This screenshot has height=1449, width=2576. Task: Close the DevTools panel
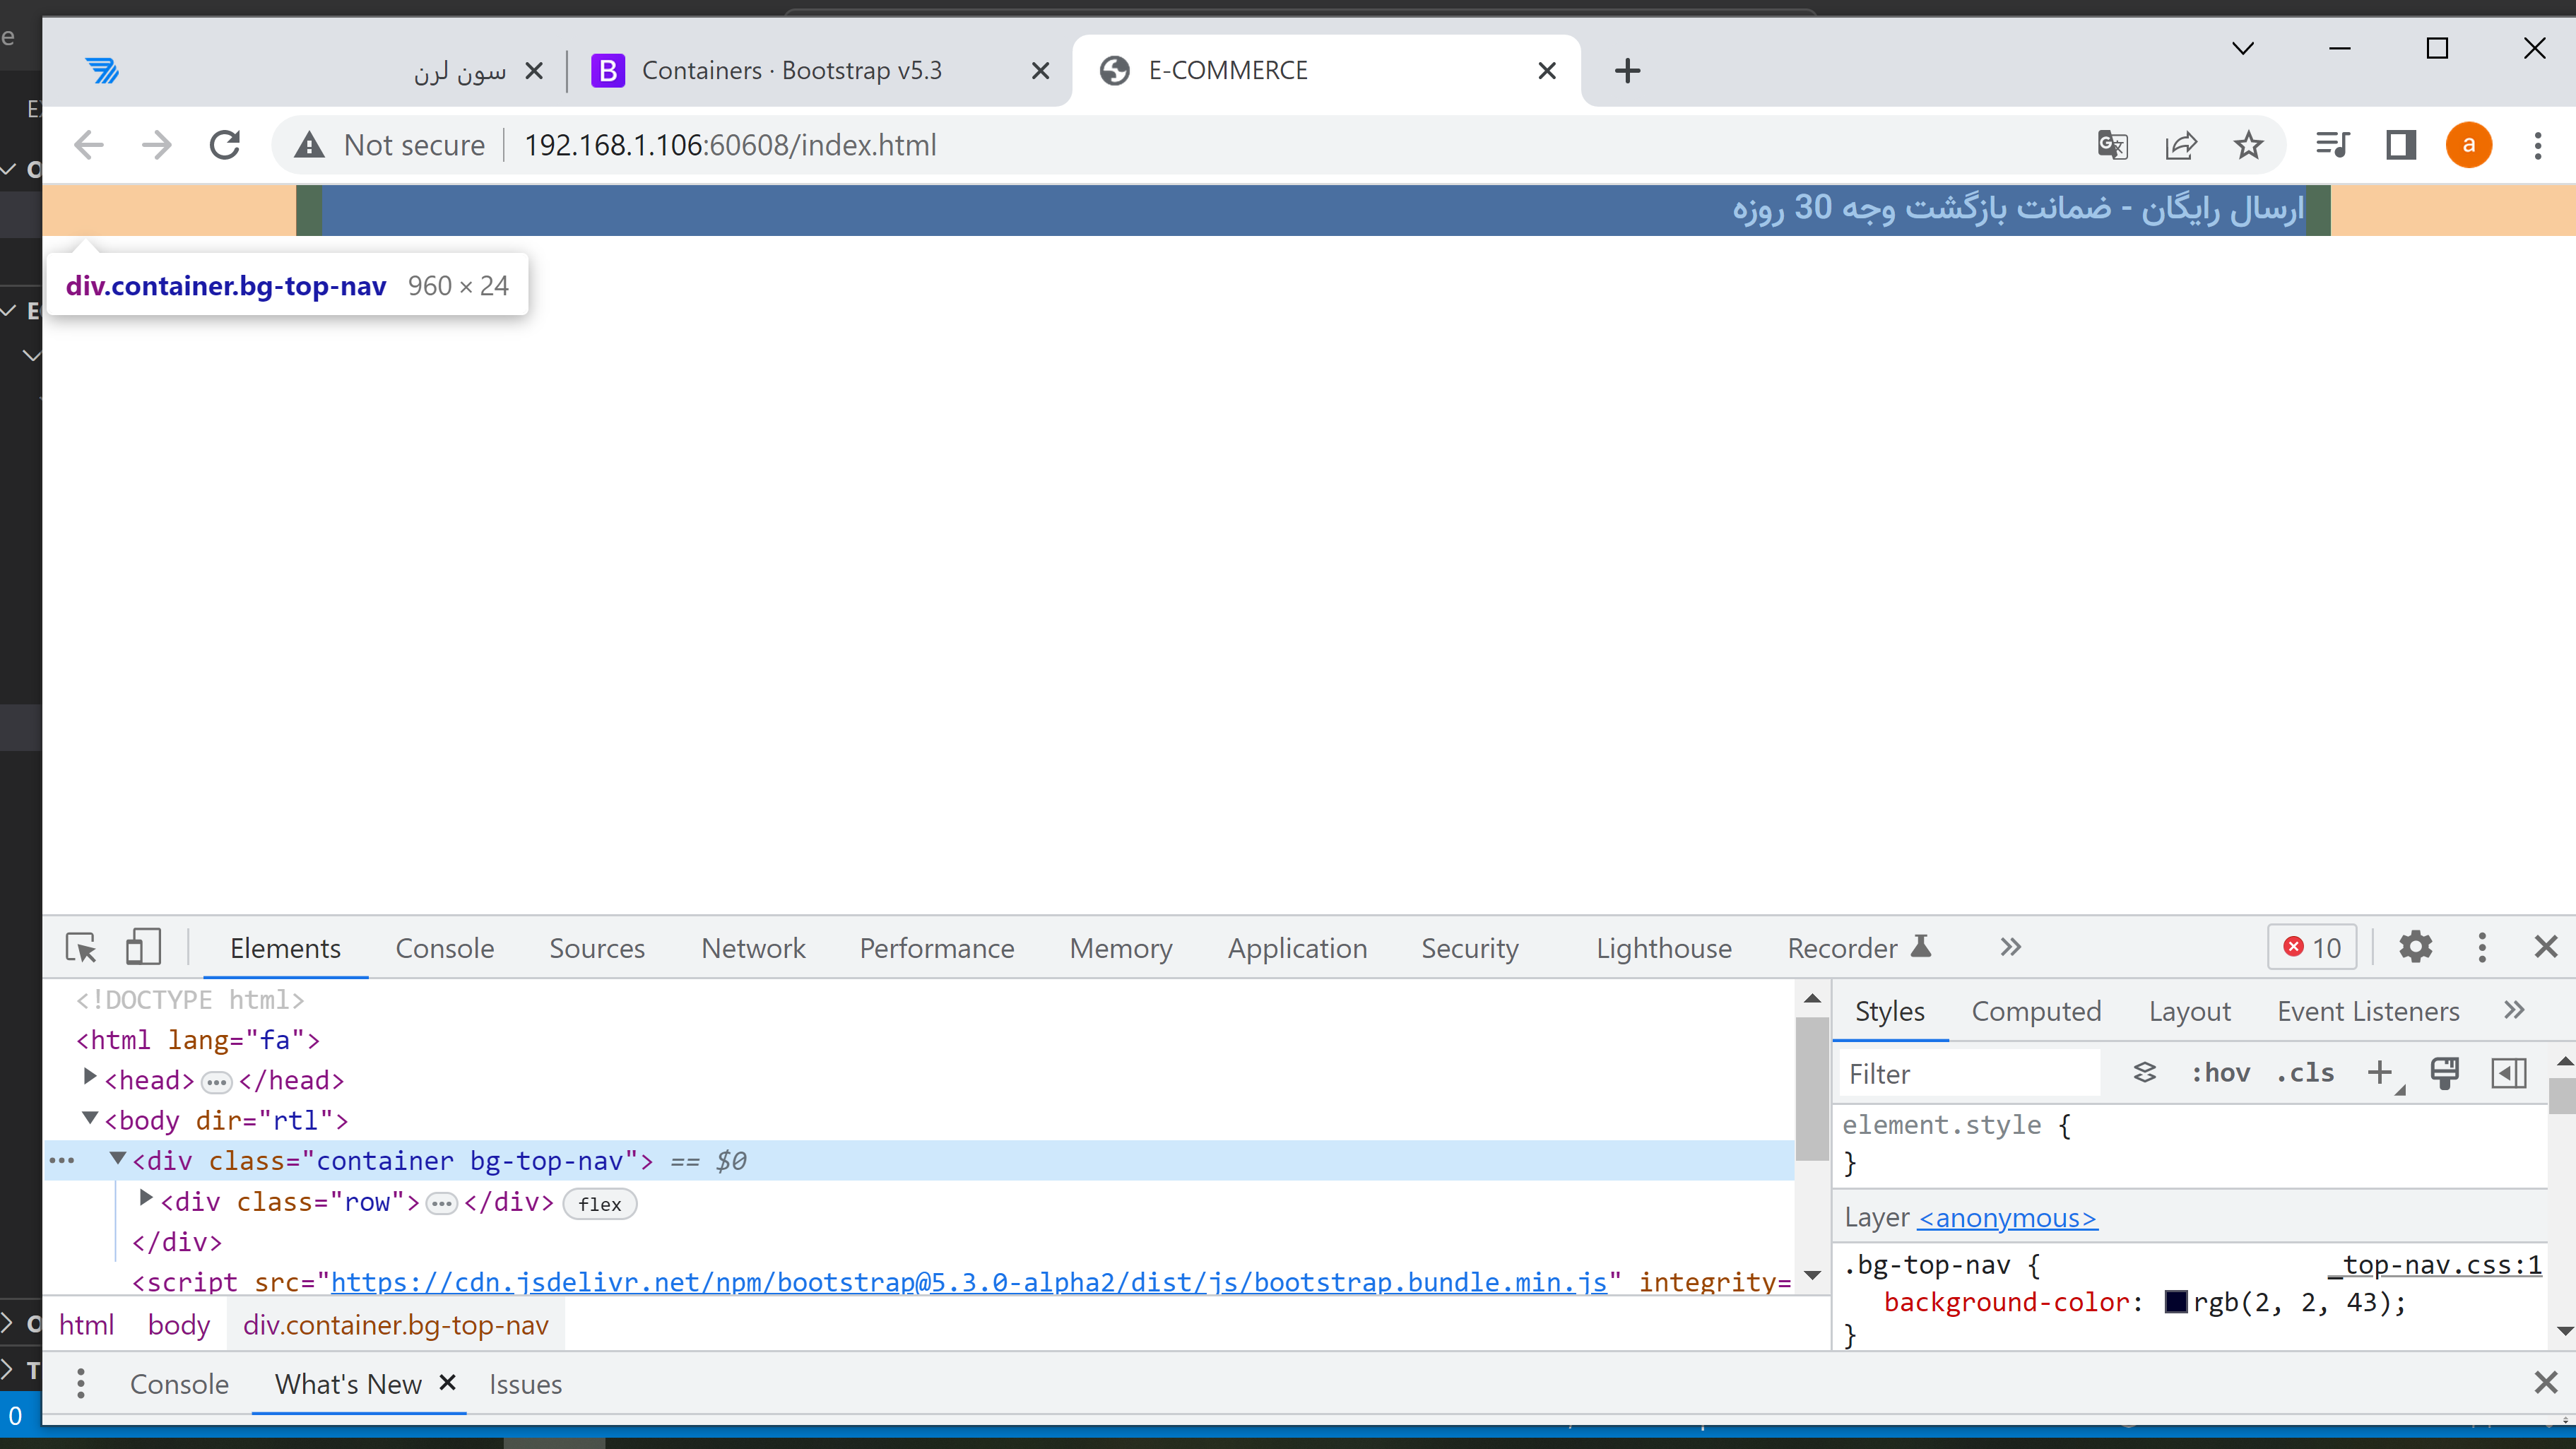click(2546, 946)
